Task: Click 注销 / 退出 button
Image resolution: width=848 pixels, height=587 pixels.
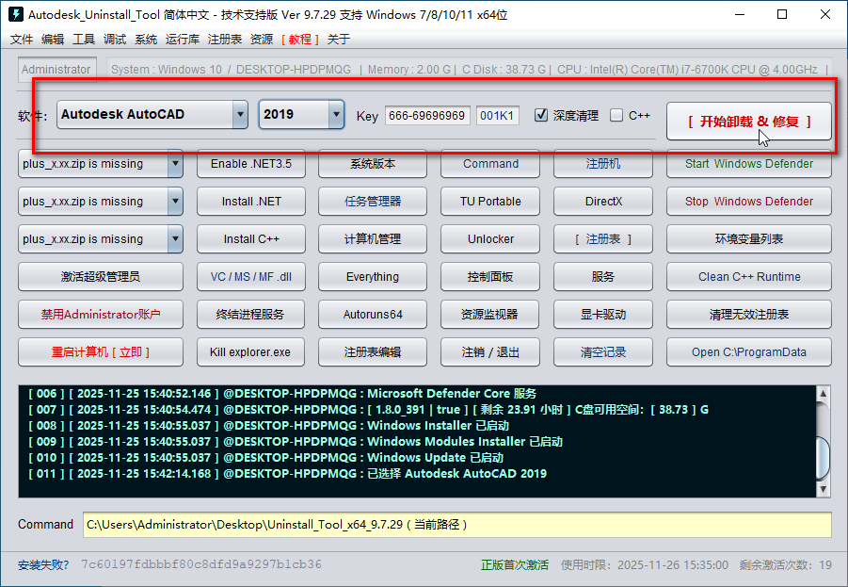Action: [x=490, y=352]
